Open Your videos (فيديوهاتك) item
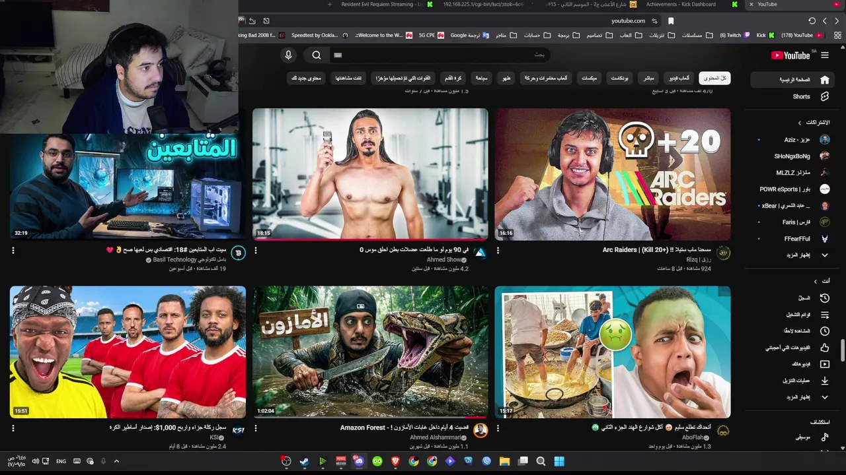 (x=793, y=364)
